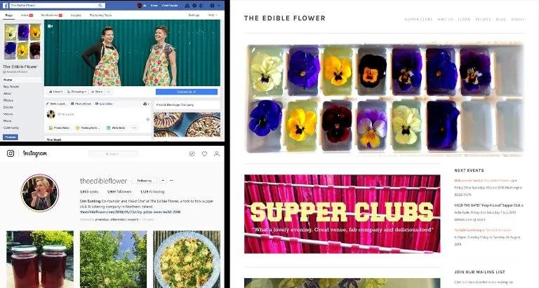Screen dimensions: 539x288
Task: Open the jam jars Instagram photo thumbnail
Action: pyautogui.click(x=40, y=259)
